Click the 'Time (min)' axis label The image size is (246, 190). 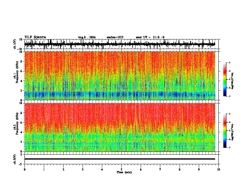124,172
